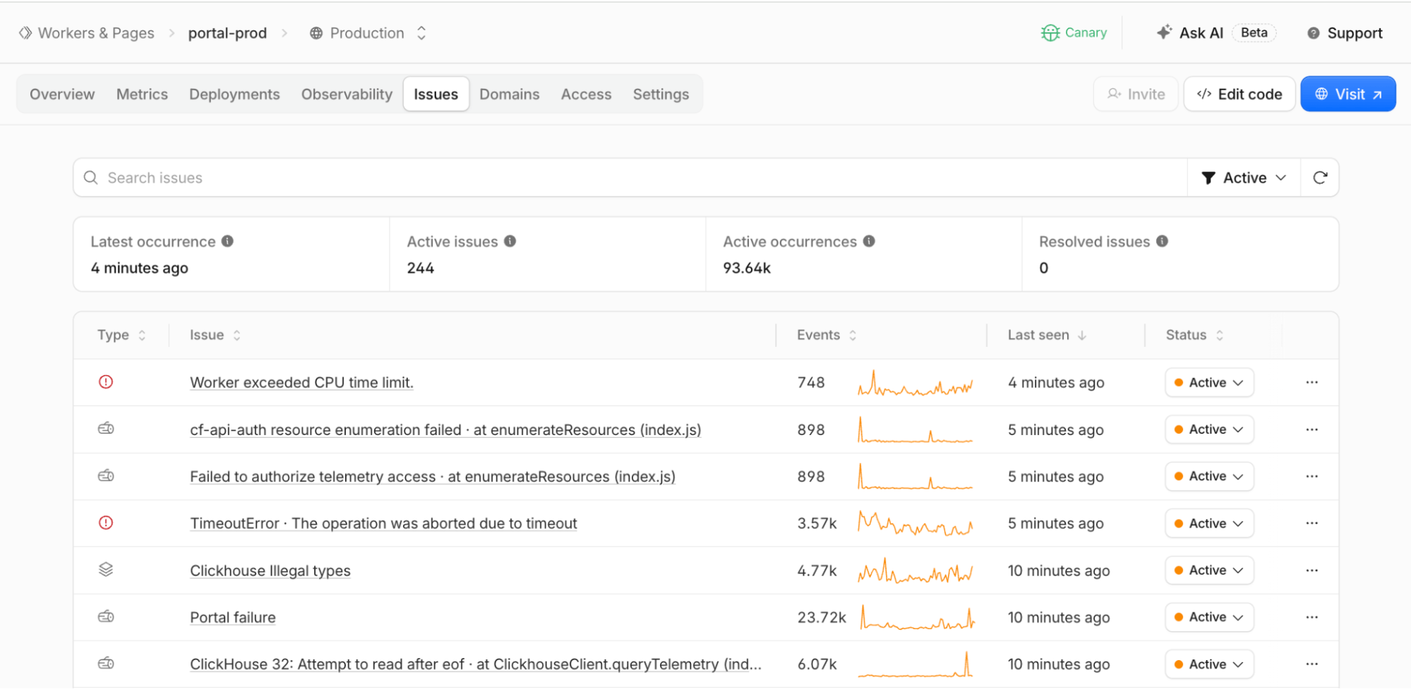Open the Deployments tab
1411x689 pixels.
pos(234,94)
